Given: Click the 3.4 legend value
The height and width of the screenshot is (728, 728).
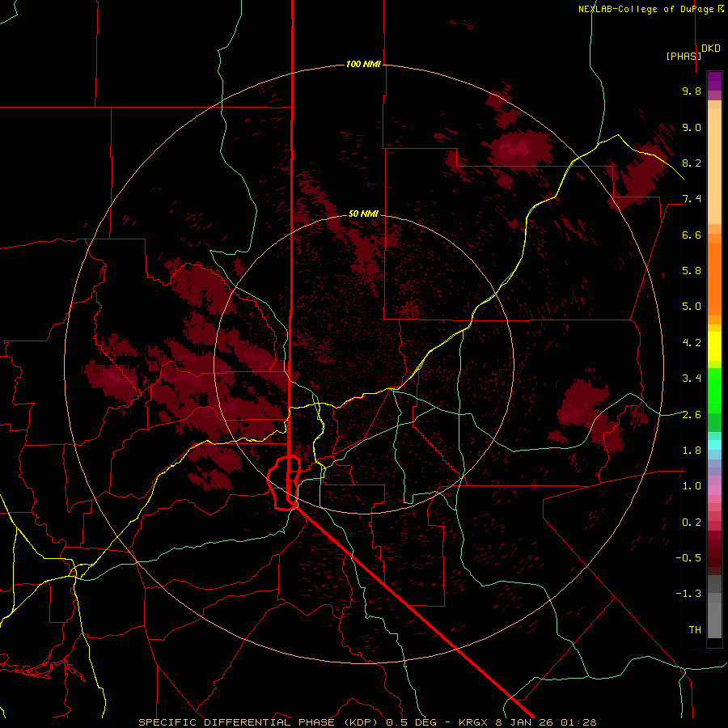Looking at the screenshot, I should point(692,379).
